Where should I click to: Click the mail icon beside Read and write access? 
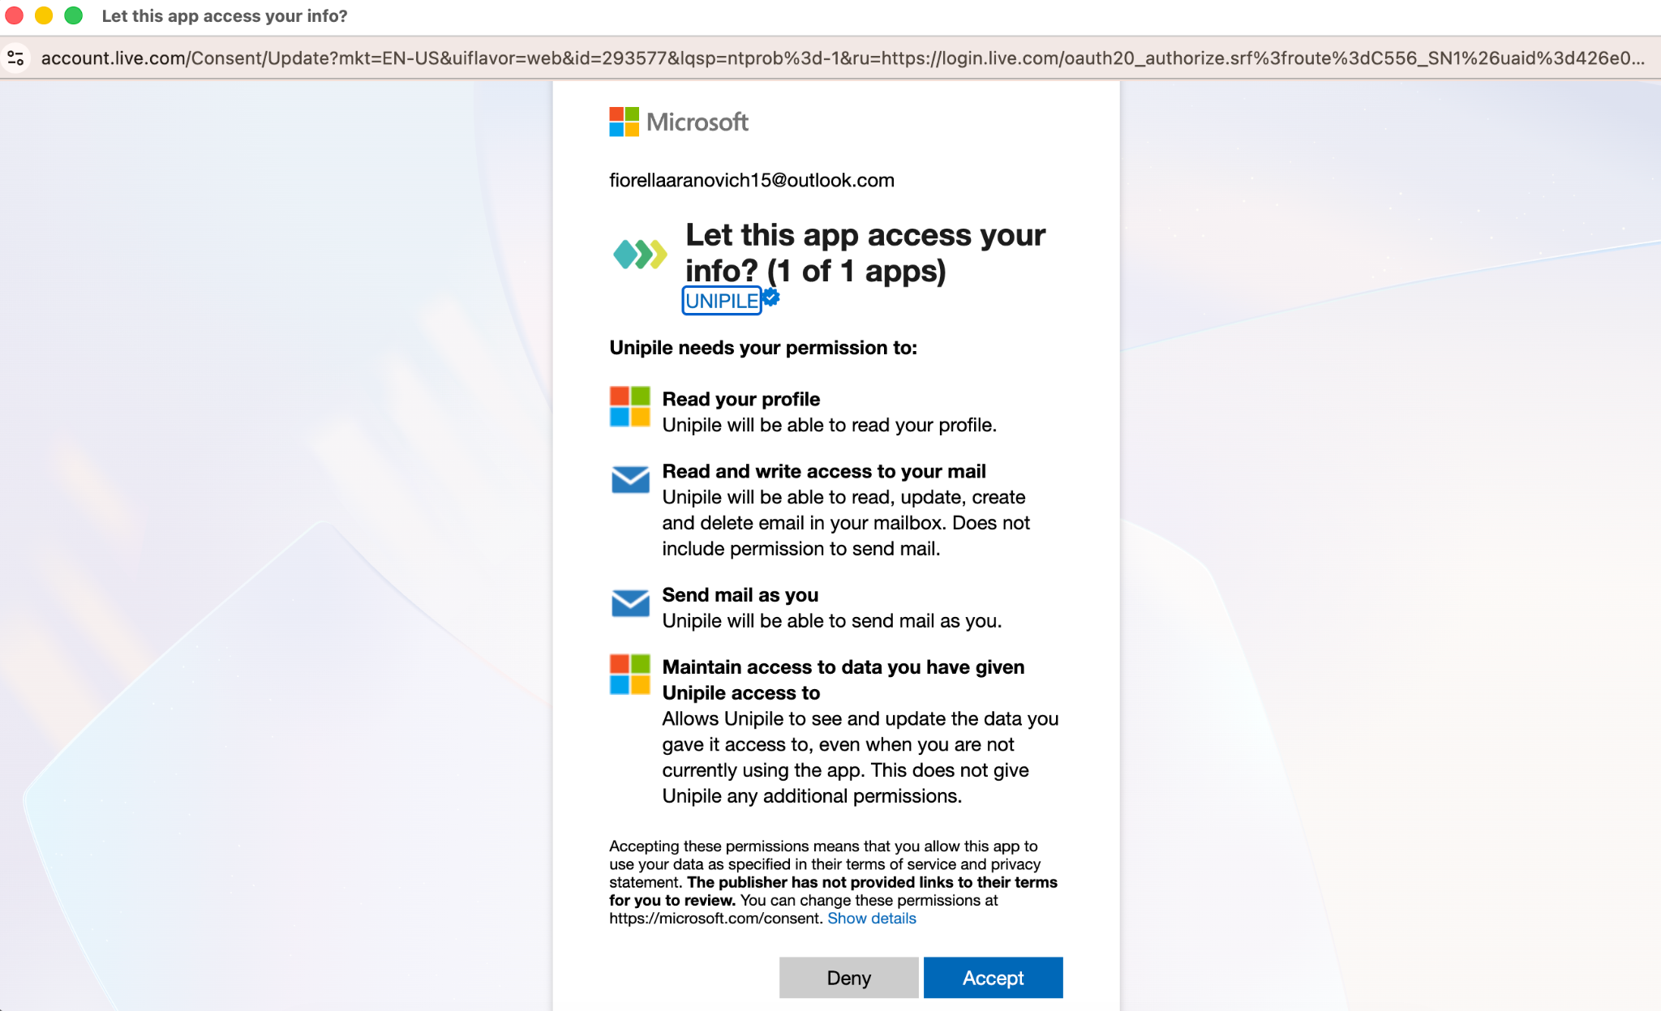[x=630, y=479]
